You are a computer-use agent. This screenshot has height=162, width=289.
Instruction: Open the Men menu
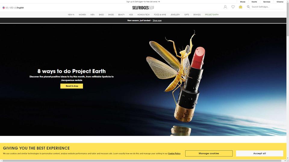point(92,15)
